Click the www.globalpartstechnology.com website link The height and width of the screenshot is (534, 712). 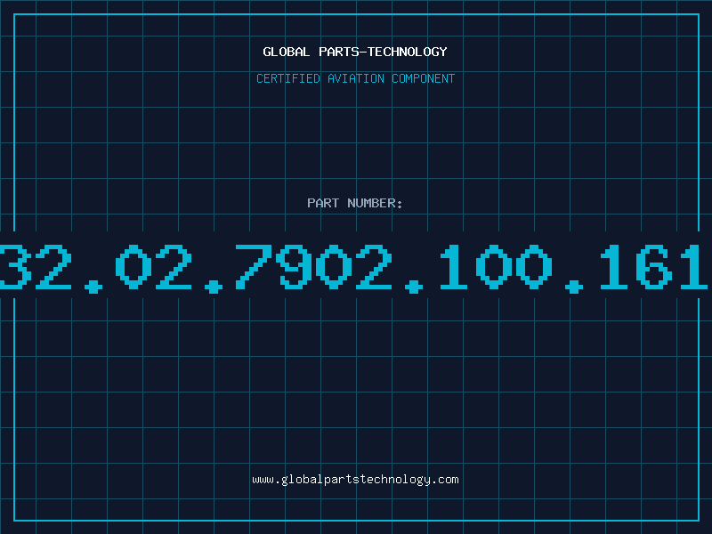click(x=355, y=480)
